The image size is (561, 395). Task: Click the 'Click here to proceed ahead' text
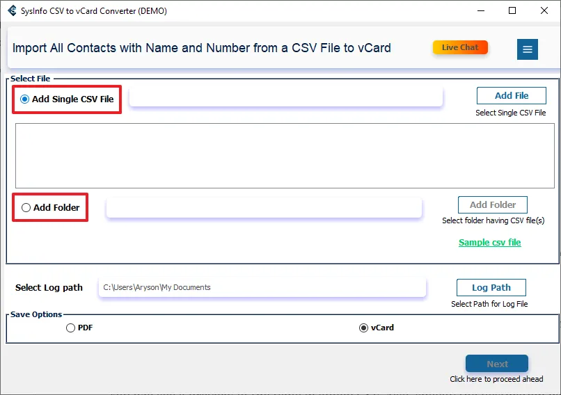point(496,379)
